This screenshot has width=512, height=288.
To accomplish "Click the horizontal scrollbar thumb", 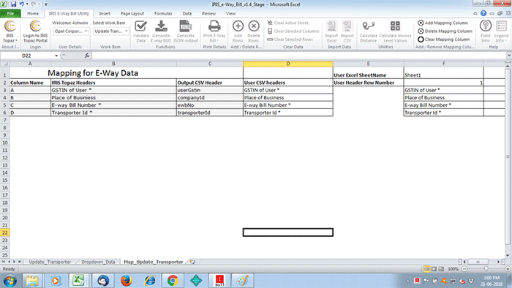I will (478, 262).
